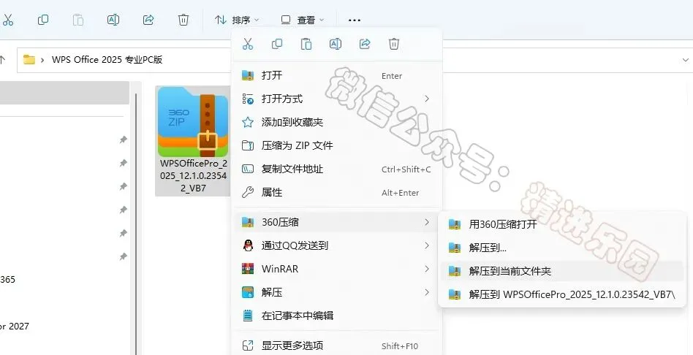The width and height of the screenshot is (693, 355).
Task: Expand the 打开方式 submenu
Action: click(337, 99)
